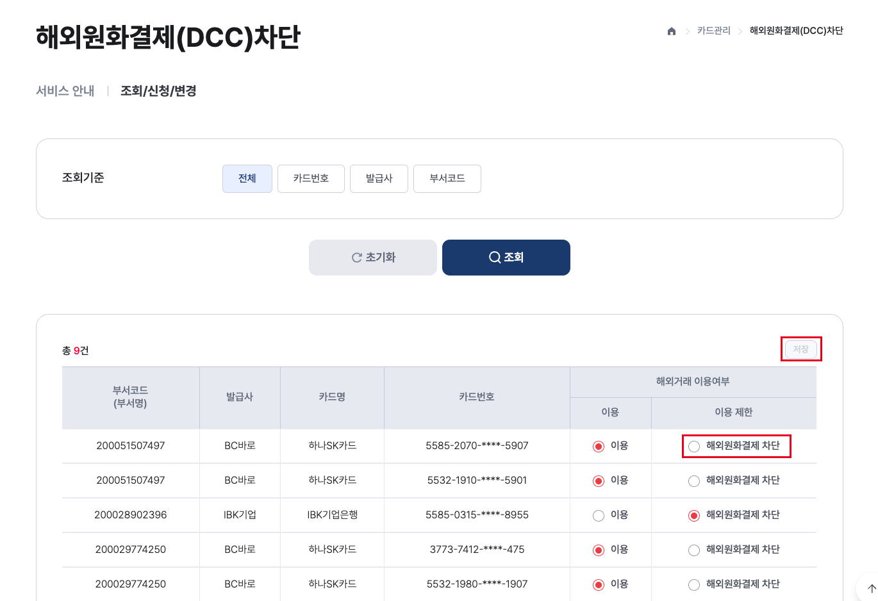Click card number 5585-0315-****-8955
878x601 pixels.
[477, 515]
